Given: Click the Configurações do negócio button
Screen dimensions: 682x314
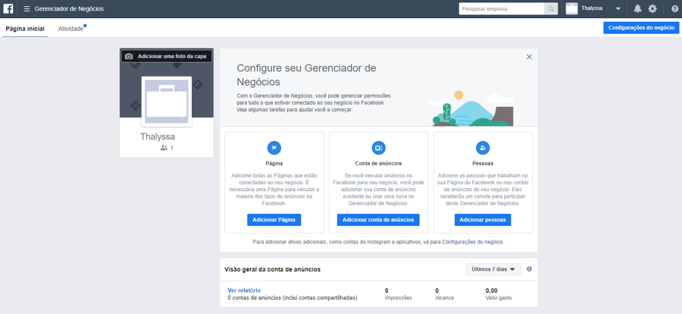Looking at the screenshot, I should 640,28.
